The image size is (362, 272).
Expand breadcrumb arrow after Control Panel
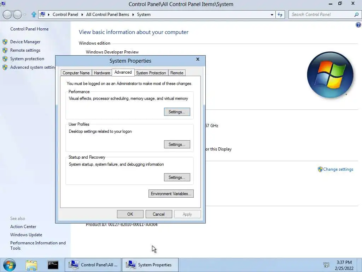tap(82, 15)
